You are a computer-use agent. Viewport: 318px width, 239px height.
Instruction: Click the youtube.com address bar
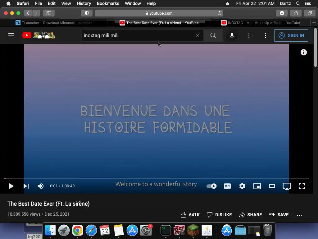(159, 13)
